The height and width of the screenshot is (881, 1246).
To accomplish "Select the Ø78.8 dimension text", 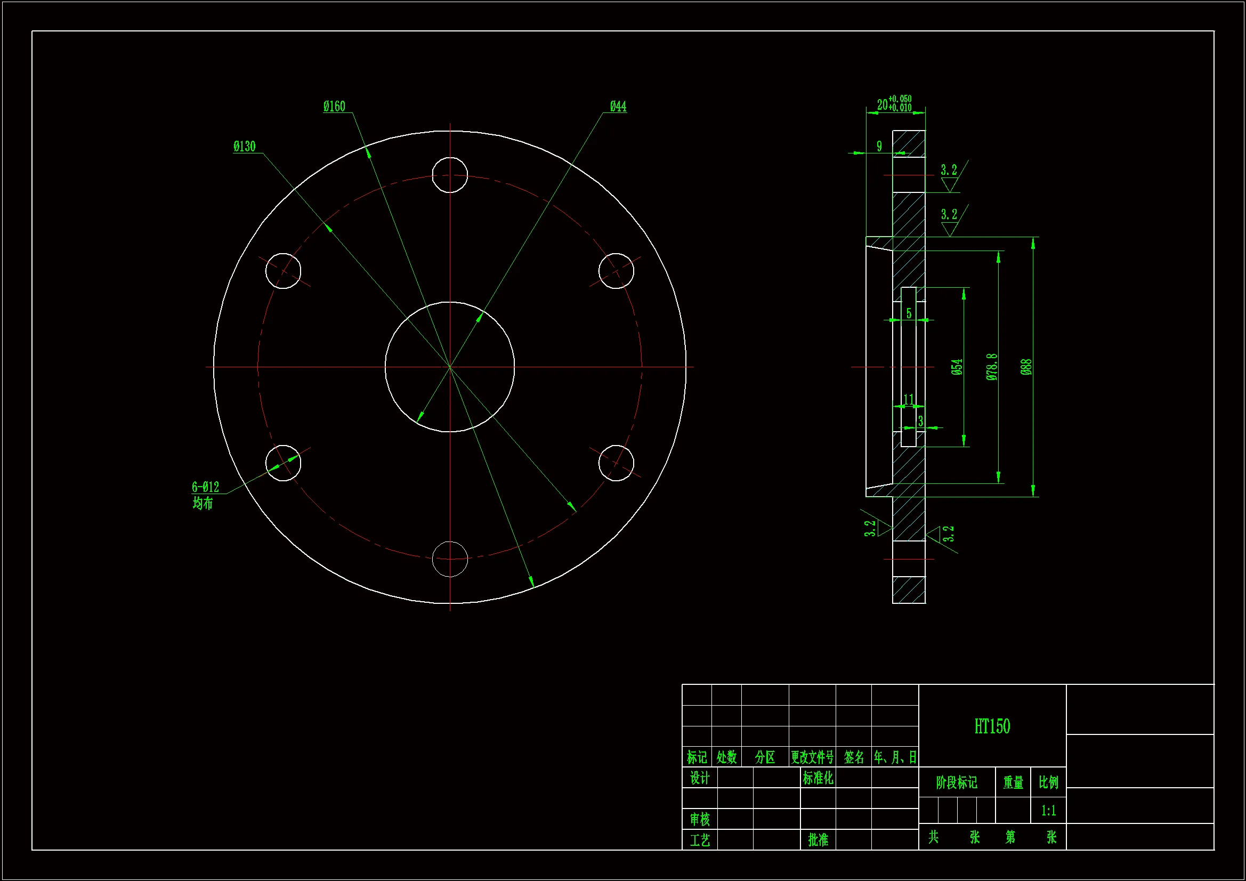I will 991,367.
